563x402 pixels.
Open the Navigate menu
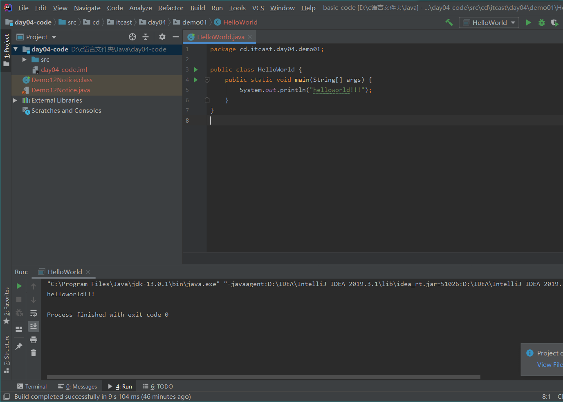pyautogui.click(x=87, y=8)
